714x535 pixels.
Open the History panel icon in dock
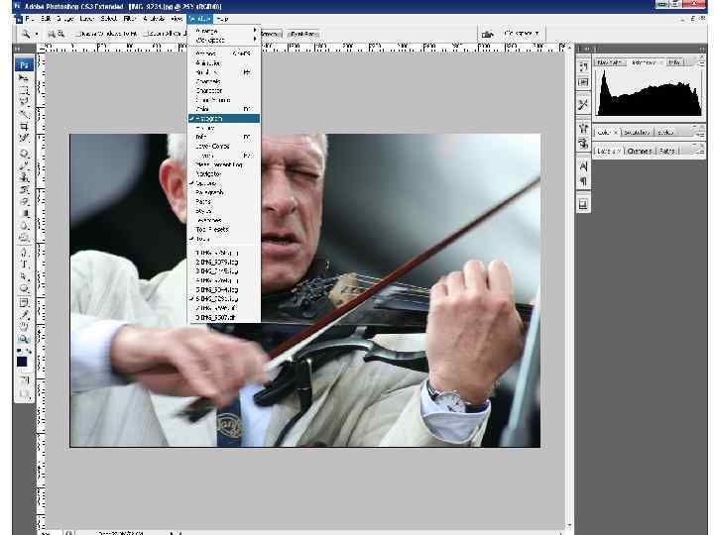(x=583, y=67)
